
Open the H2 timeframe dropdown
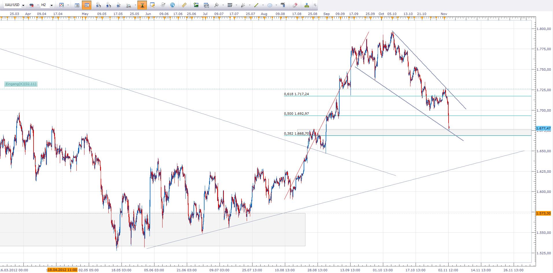point(51,5)
